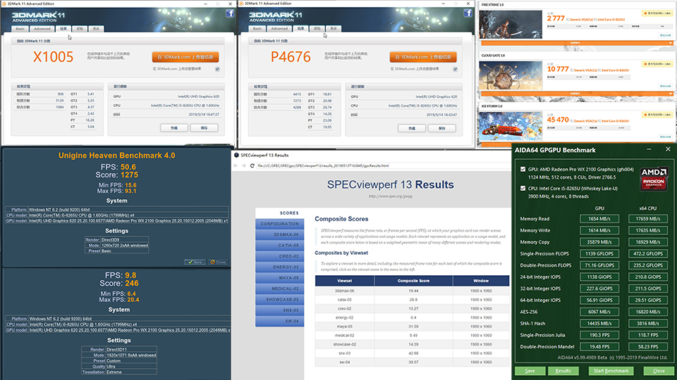Open 更多 tab in P4676 3DMark window
This screenshot has width=677, height=380.
334,29
